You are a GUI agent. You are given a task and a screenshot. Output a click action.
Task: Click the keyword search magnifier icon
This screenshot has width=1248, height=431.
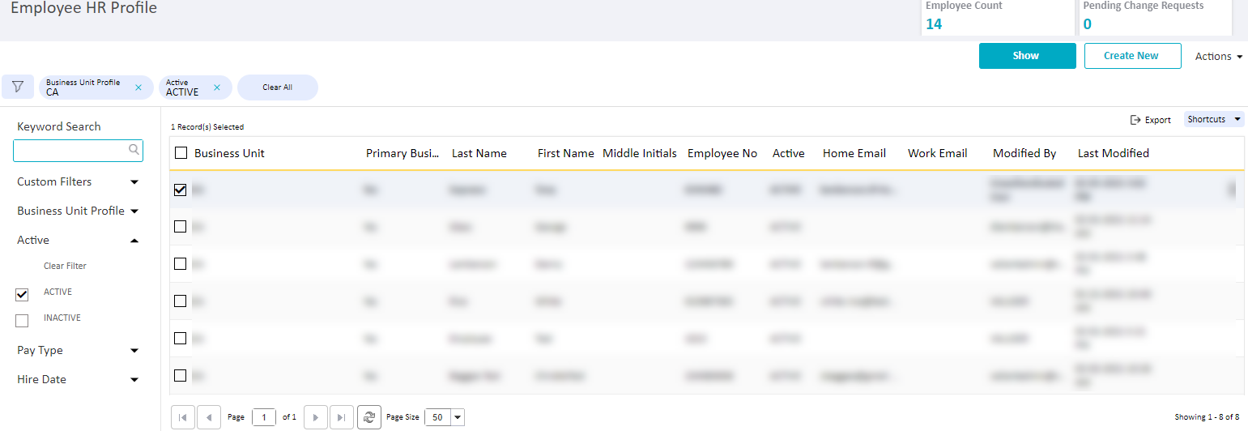(134, 150)
